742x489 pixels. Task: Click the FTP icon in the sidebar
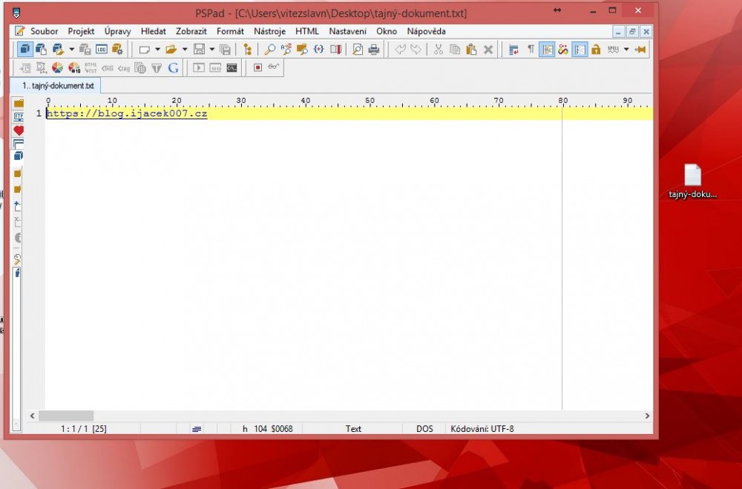click(19, 116)
